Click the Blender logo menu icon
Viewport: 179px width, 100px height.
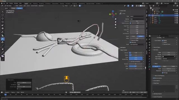2,3
